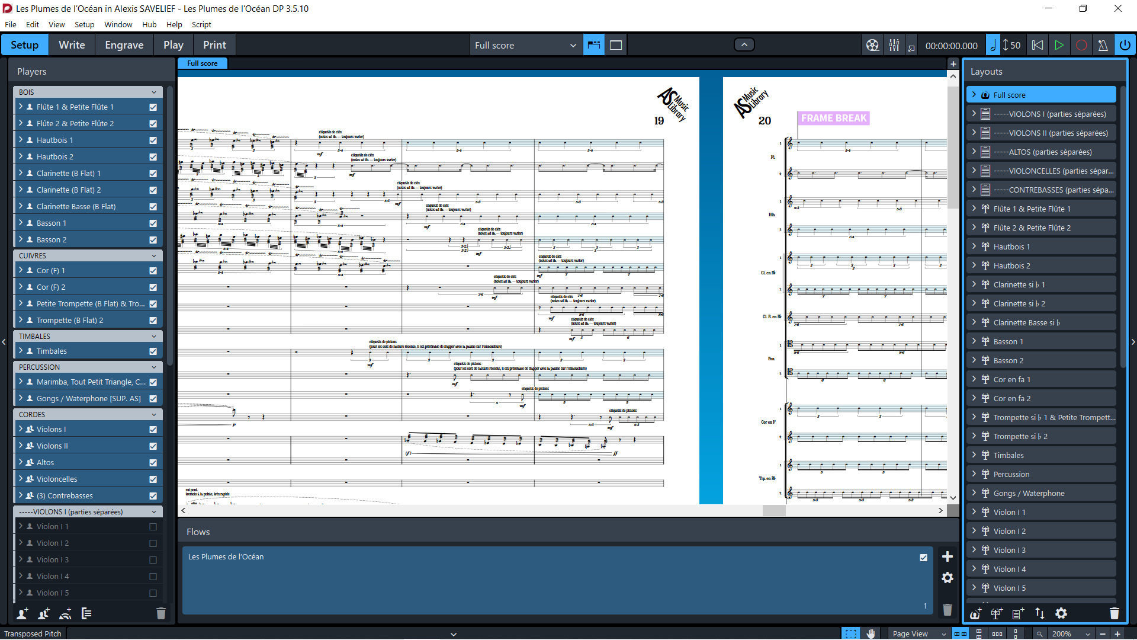Activate the audio engine power button

[1125, 45]
